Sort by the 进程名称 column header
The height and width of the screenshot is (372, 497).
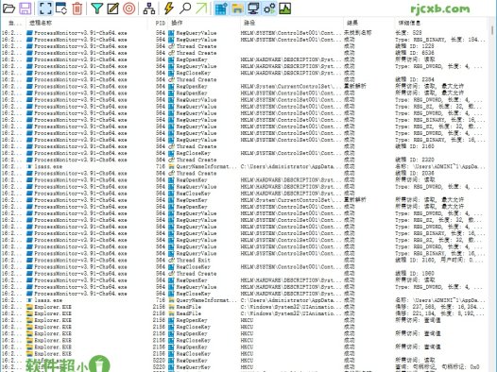tap(41, 23)
